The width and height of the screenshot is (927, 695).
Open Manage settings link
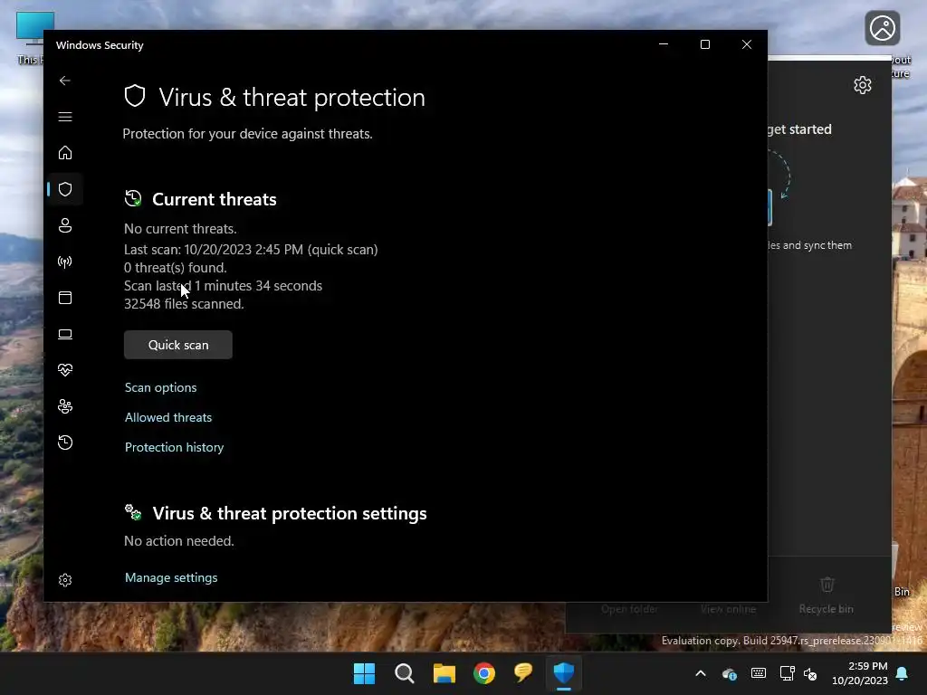(171, 577)
